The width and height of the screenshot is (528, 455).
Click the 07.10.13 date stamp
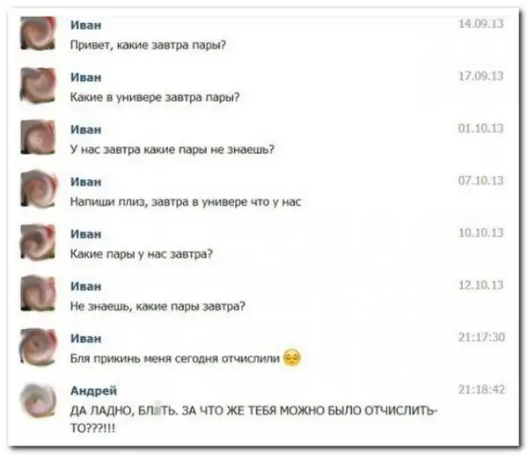tap(480, 180)
